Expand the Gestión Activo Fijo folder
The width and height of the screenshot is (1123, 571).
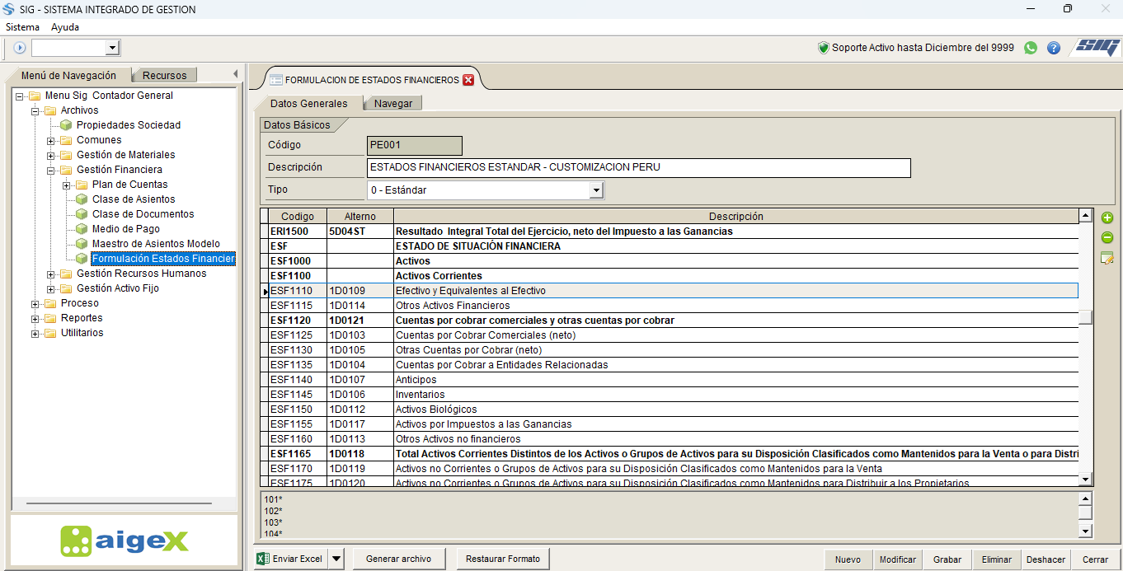(51, 288)
